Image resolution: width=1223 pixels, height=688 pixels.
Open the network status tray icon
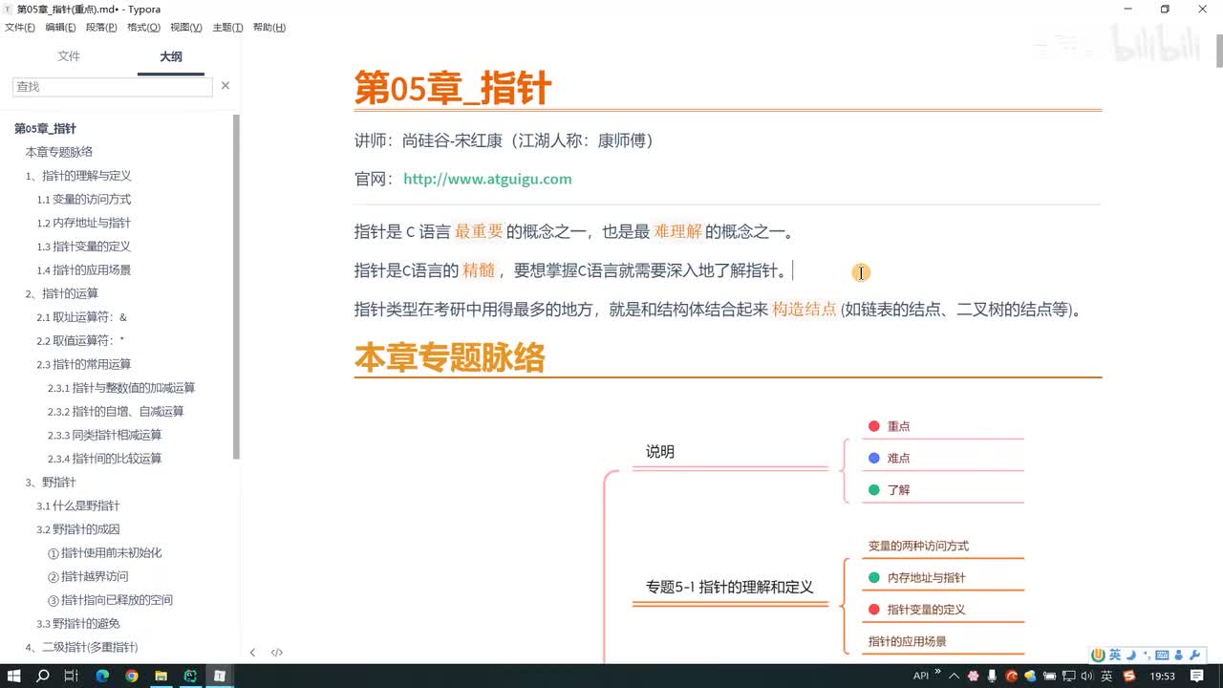click(x=1068, y=676)
